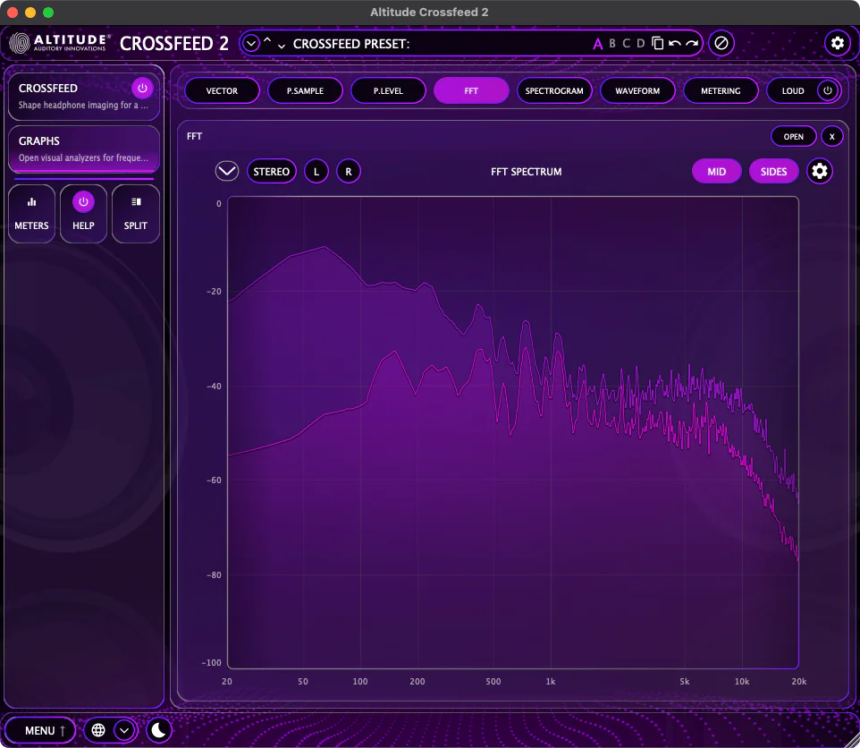Click the window resize grip corner
Image resolution: width=860 pixels, height=748 pixels.
coord(852,740)
